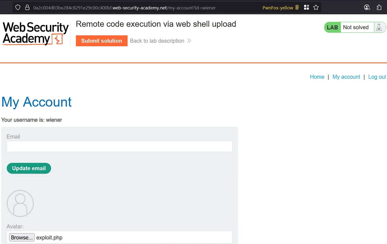387x244 pixels.
Task: Open the Browse file picker button
Action: pos(22,237)
